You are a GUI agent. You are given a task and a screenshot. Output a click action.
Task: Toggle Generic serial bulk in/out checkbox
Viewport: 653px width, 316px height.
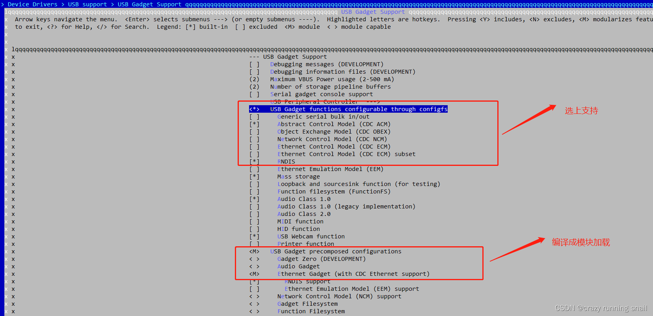pos(255,117)
